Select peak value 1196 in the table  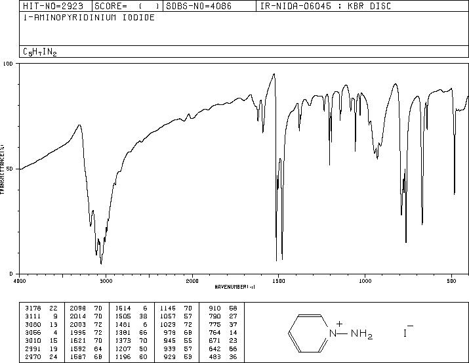[123, 356]
